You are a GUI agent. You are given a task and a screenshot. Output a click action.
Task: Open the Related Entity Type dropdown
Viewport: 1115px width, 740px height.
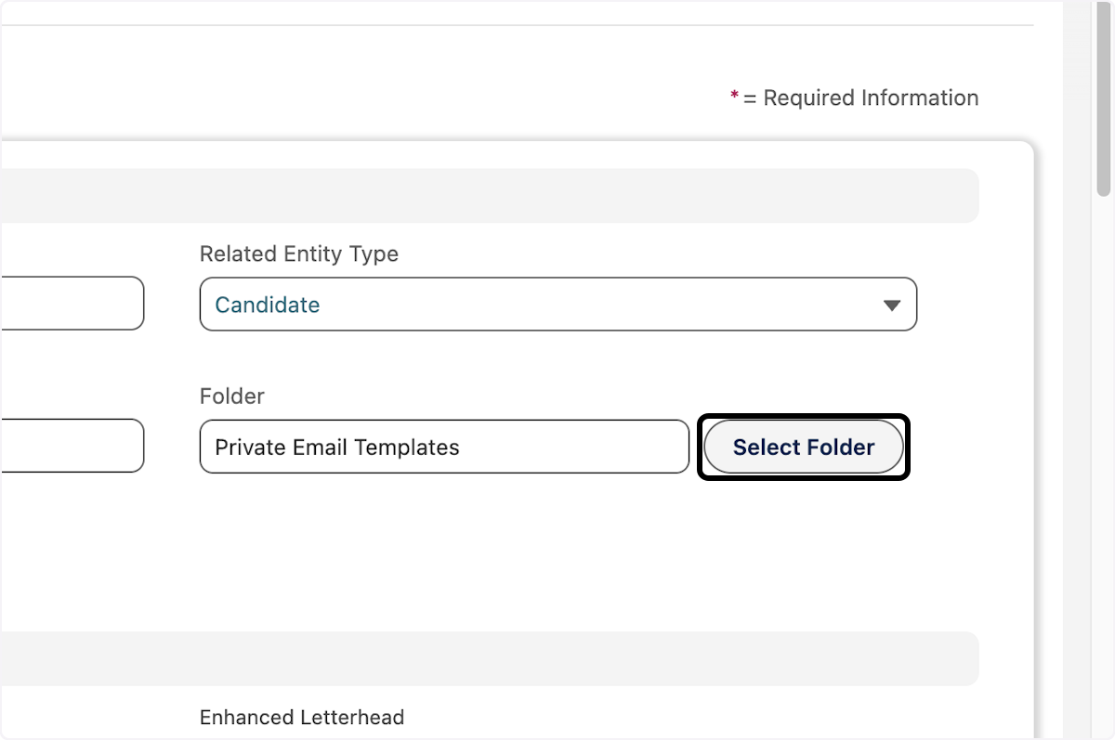pyautogui.click(x=557, y=305)
